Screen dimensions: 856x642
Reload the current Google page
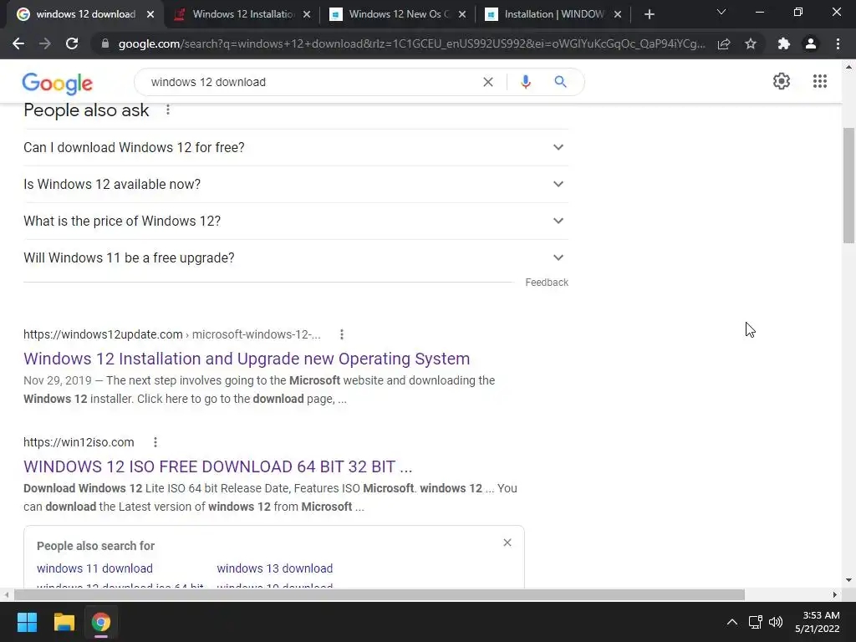(72, 43)
